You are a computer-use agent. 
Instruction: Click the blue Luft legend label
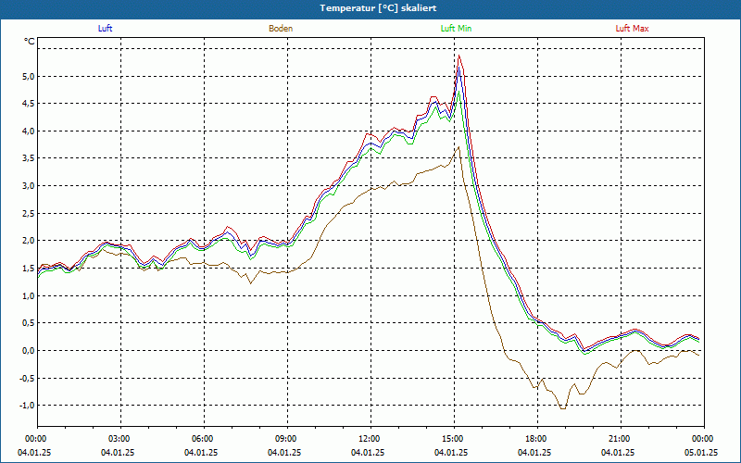105,29
